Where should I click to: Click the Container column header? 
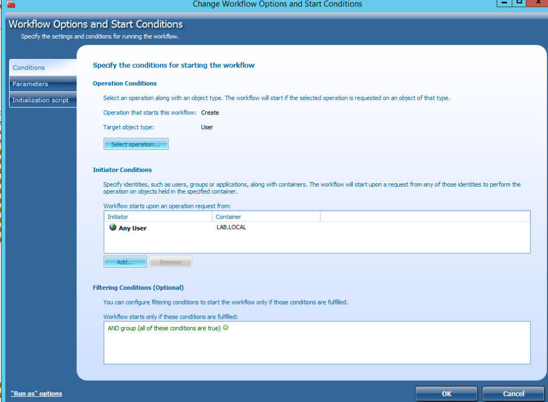[266, 217]
